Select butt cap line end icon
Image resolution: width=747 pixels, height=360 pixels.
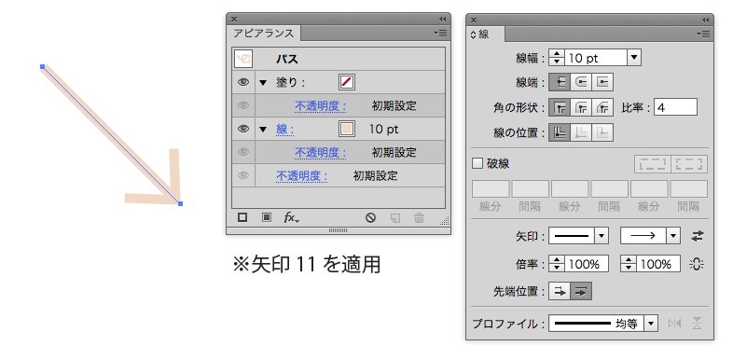[560, 82]
